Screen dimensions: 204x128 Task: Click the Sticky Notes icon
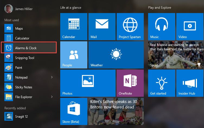[9, 87]
